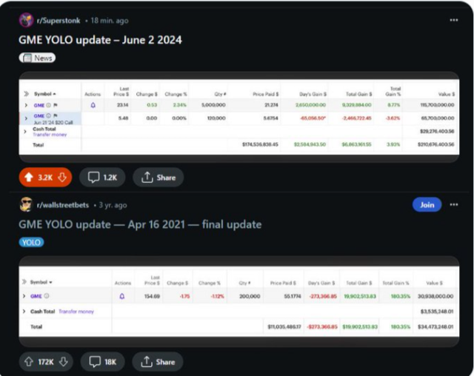
Task: Click info icon beside 2021 GME symbol
Action: [x=47, y=296]
